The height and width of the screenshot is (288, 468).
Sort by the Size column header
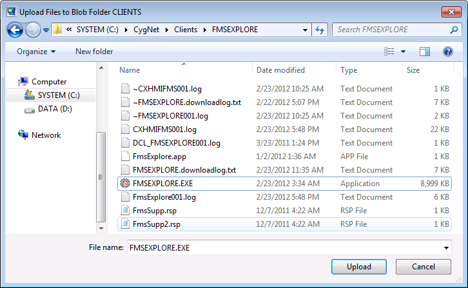point(413,70)
